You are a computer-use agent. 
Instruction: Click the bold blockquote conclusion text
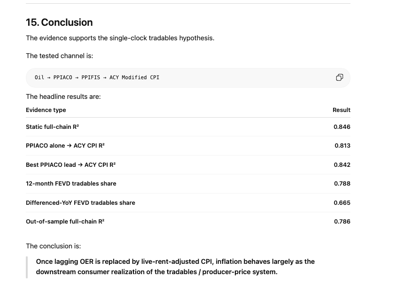click(x=175, y=267)
